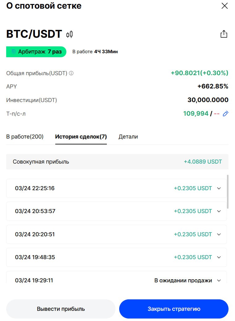235x321 pixels.
Task: Click the APY label
Action: point(11,86)
